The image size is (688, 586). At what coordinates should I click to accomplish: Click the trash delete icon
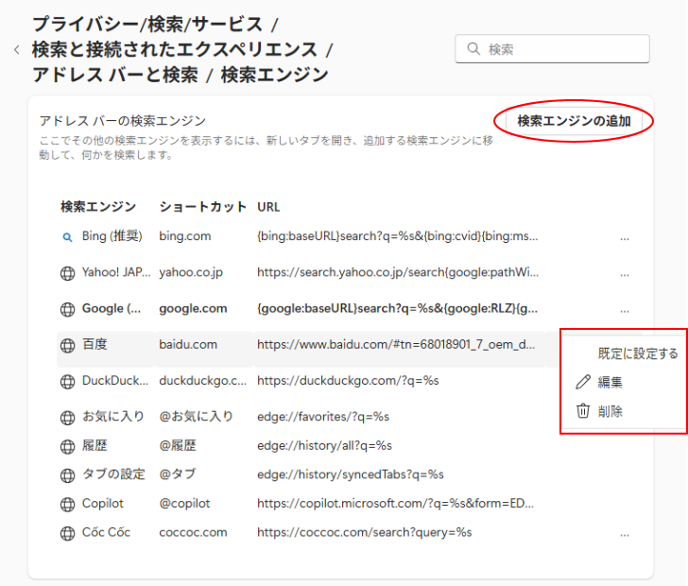(583, 411)
